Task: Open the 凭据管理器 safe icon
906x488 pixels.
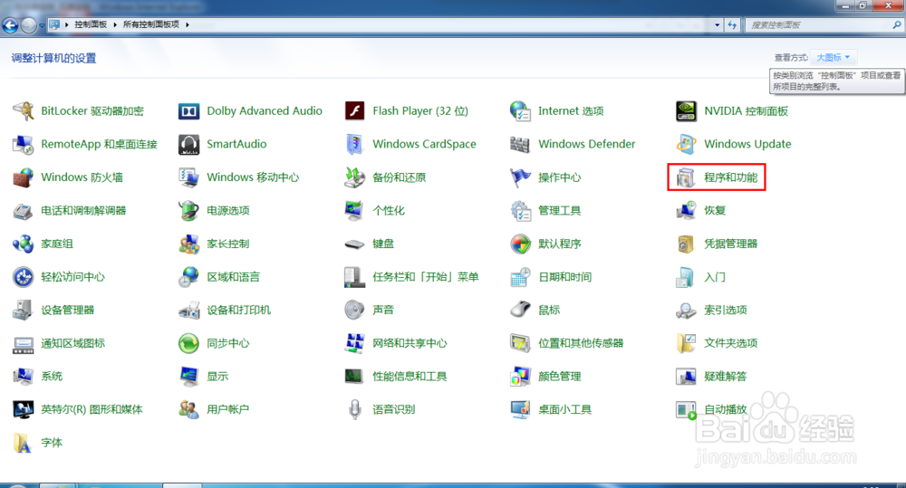Action: tap(686, 244)
